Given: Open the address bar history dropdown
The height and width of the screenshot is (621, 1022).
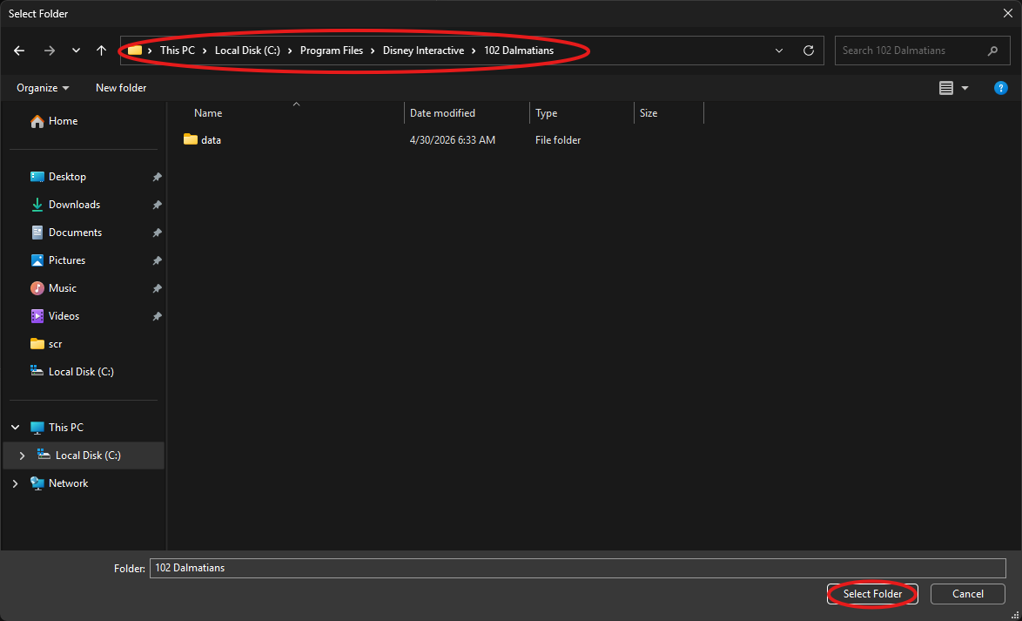Looking at the screenshot, I should [779, 51].
